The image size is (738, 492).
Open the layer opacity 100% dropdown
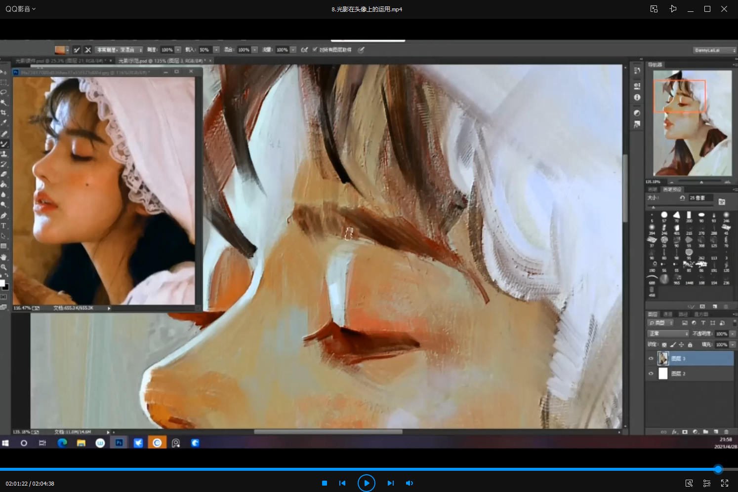pos(733,334)
